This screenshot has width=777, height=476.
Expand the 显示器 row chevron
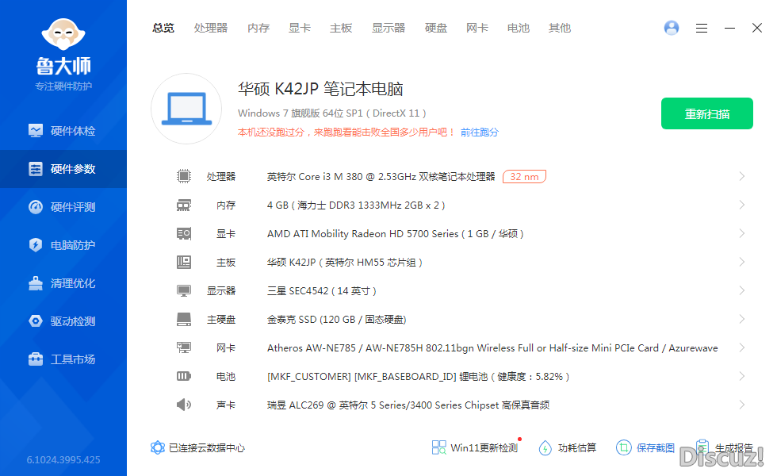[x=742, y=290]
